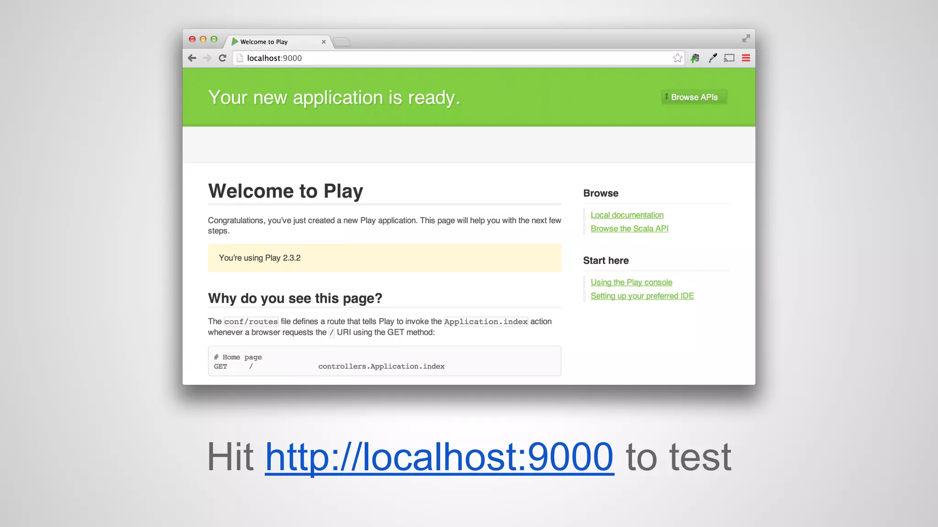Enter fullscreen with the expand arrows

coord(746,38)
